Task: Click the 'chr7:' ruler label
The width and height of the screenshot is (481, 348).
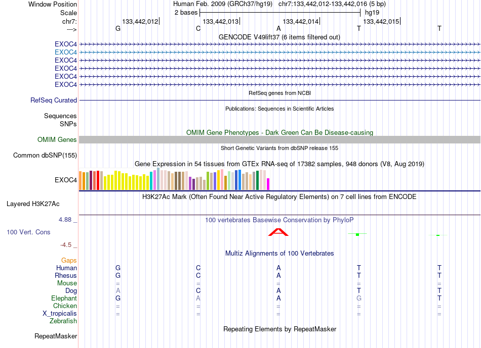Action: (x=70, y=21)
